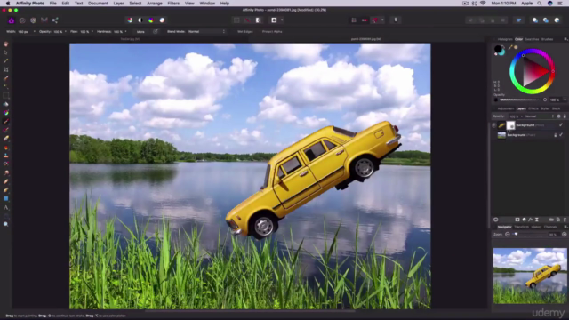Click the layer settings gear button
The image size is (569, 320).
pyautogui.click(x=559, y=116)
